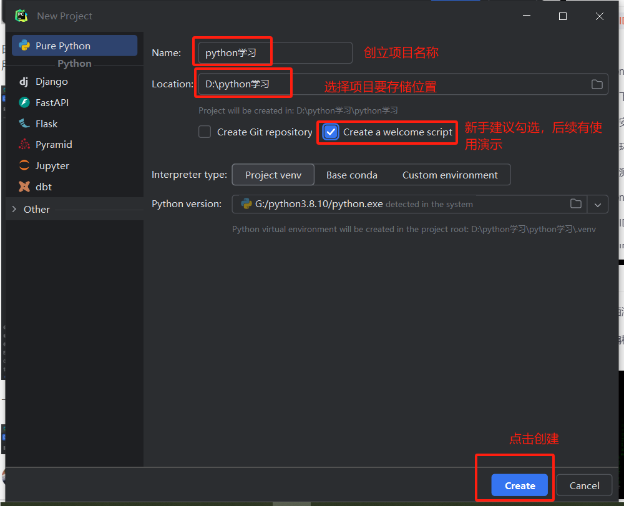Viewport: 624px width, 506px height.
Task: Click the Pure Python logo icon
Action: coord(24,46)
